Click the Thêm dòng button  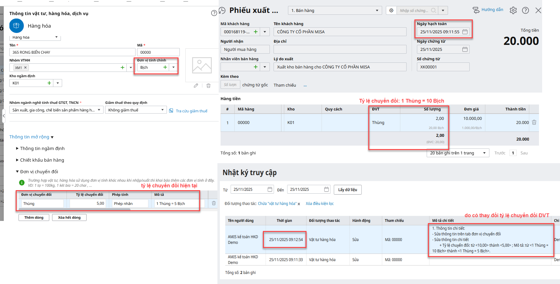tap(34, 217)
